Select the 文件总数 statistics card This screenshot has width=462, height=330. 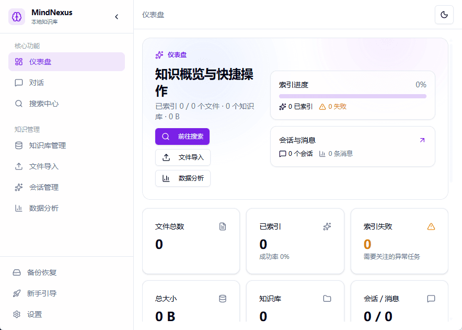coord(191,241)
